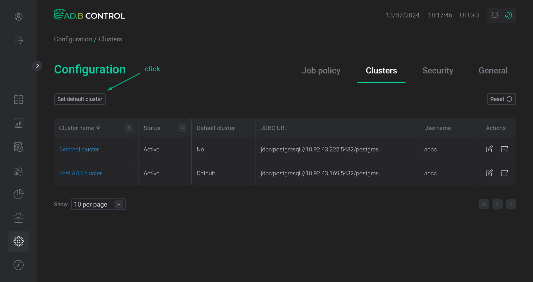This screenshot has width=533, height=282.
Task: Open the jobs briefcase sidebar icon
Action: click(x=18, y=218)
